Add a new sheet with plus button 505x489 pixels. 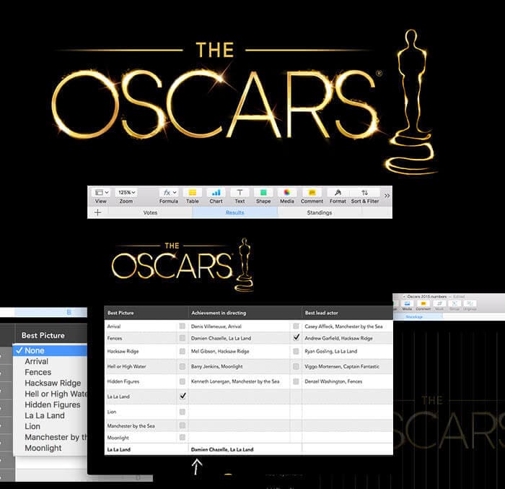(x=97, y=212)
